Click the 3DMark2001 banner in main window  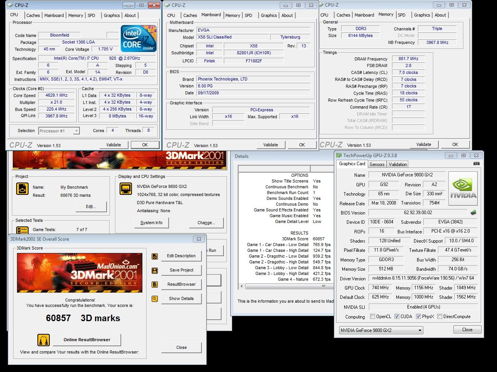tap(119, 160)
